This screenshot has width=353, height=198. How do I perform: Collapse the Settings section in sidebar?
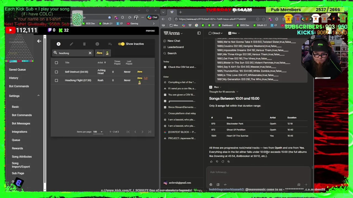pos(38,96)
